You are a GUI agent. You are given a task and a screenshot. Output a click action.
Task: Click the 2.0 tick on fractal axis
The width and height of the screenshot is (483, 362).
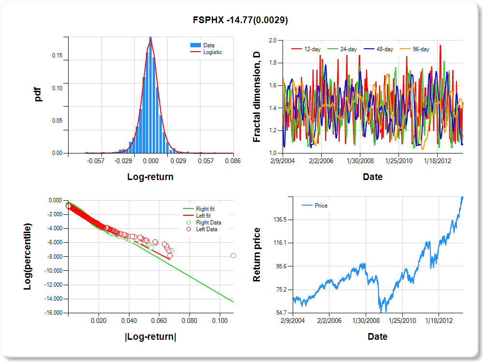click(272, 41)
